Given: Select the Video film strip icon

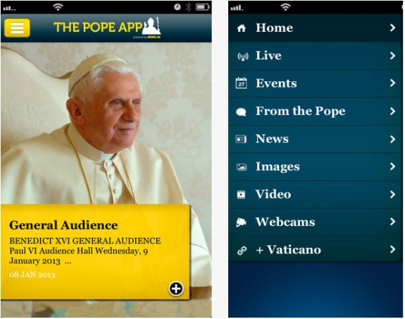Looking at the screenshot, I should tap(242, 195).
